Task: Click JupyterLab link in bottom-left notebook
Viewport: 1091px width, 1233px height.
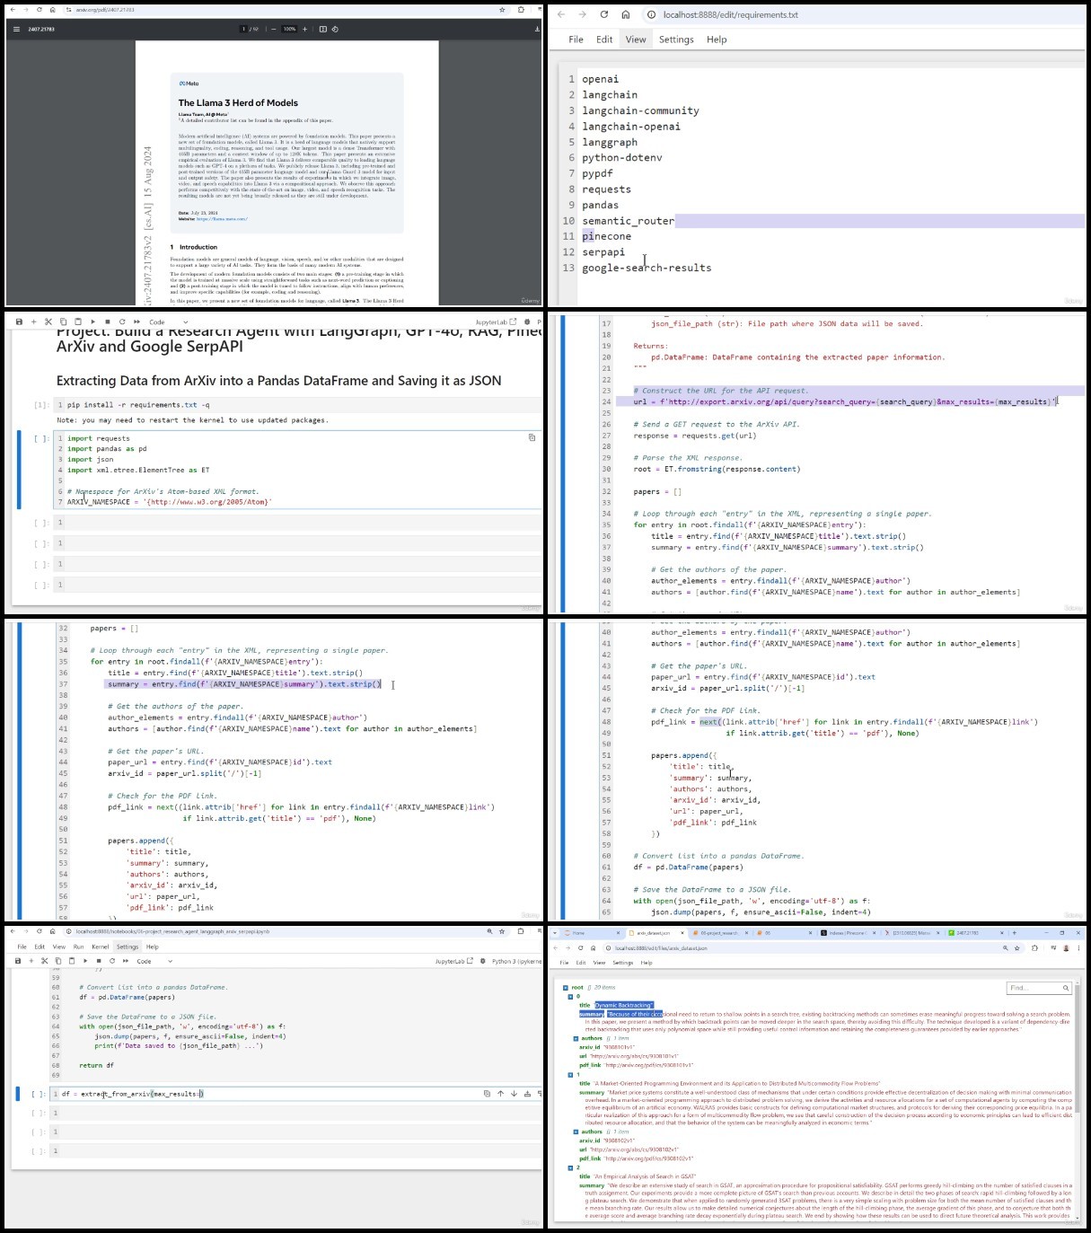Action: click(453, 961)
